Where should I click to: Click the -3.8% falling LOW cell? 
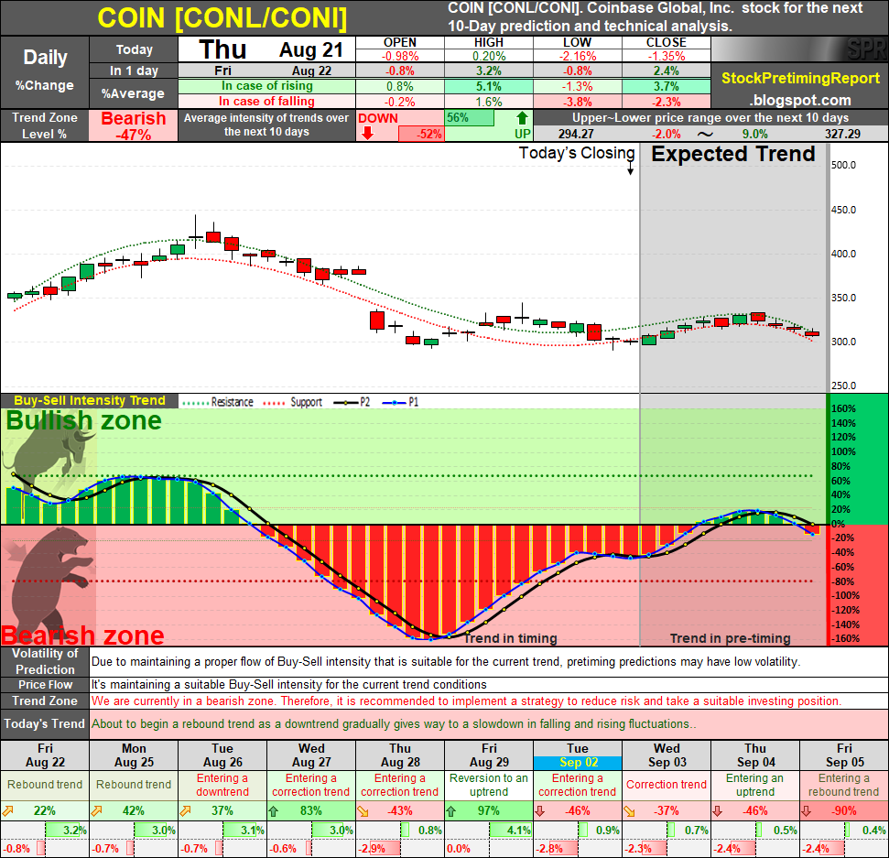coord(577,102)
